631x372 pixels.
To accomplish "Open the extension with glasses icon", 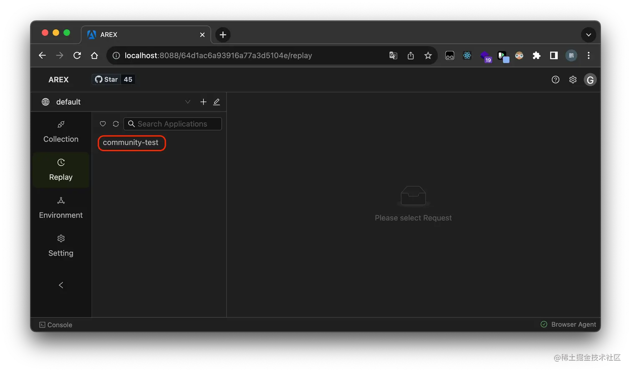I will click(x=449, y=56).
